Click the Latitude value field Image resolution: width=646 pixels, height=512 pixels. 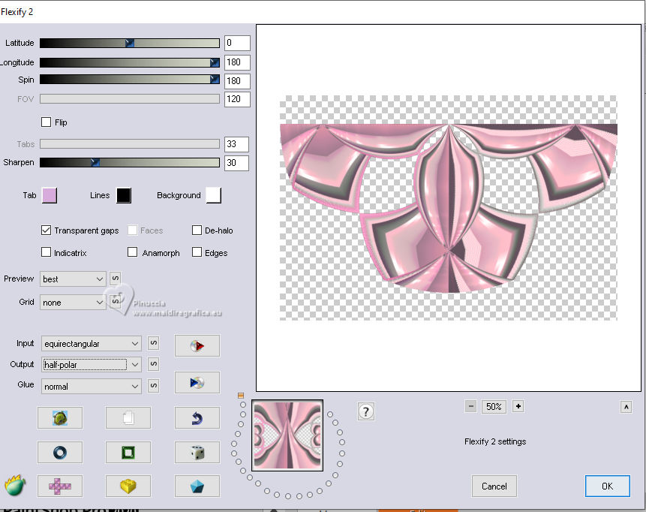coord(237,43)
